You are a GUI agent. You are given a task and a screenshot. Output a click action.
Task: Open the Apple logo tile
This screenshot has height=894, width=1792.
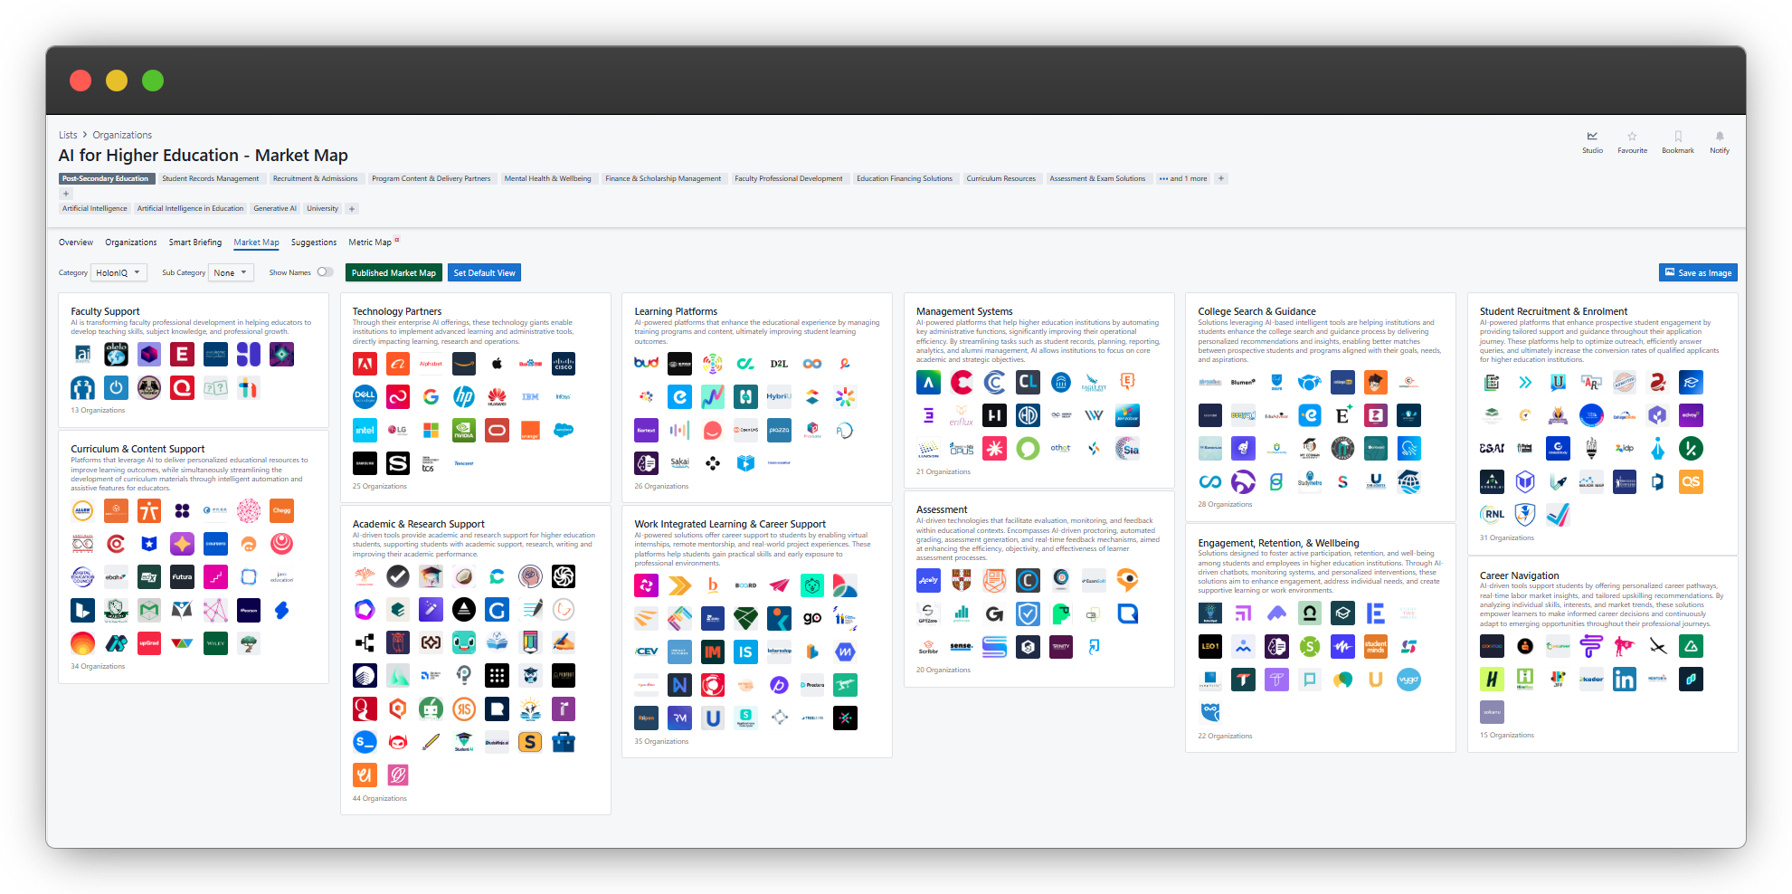tap(497, 364)
